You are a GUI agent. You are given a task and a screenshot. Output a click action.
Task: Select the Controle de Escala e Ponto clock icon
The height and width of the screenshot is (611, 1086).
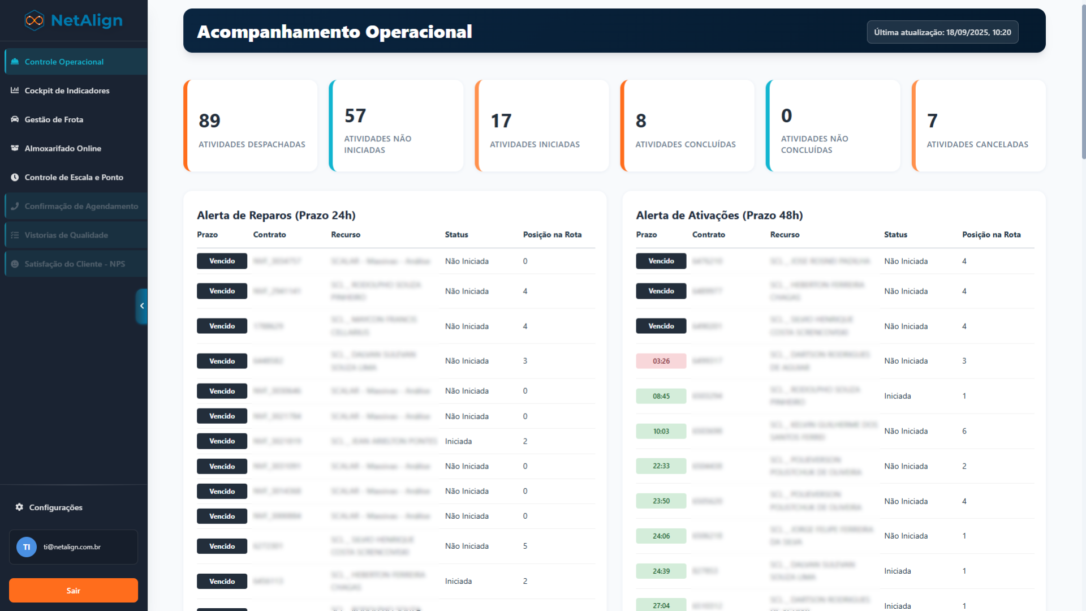click(15, 177)
